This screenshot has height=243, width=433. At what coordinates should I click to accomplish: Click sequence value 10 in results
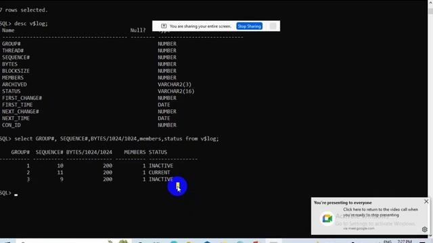click(x=60, y=166)
